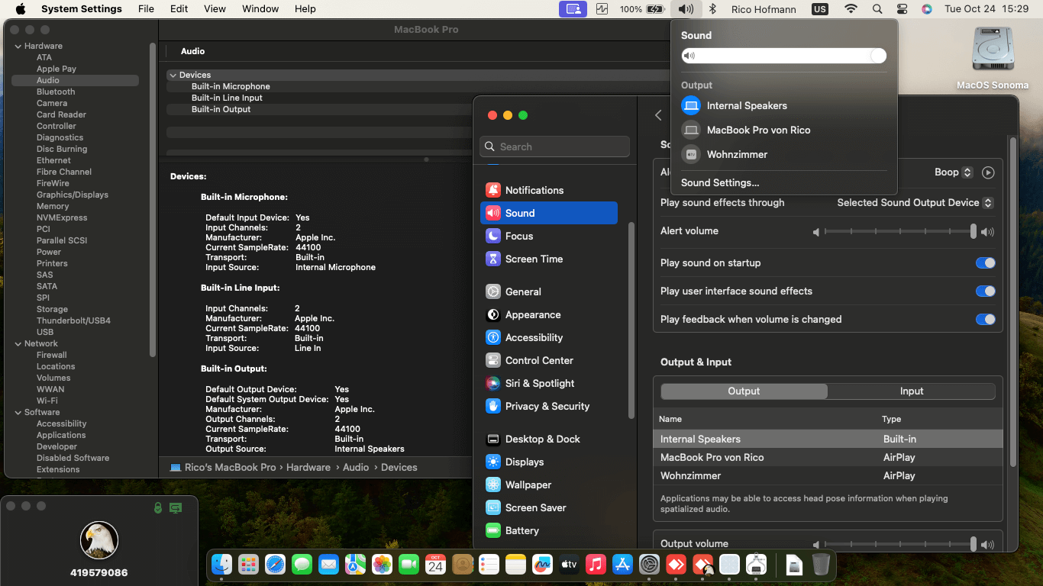
Task: Click the Alert volume slider
Action: (x=898, y=231)
